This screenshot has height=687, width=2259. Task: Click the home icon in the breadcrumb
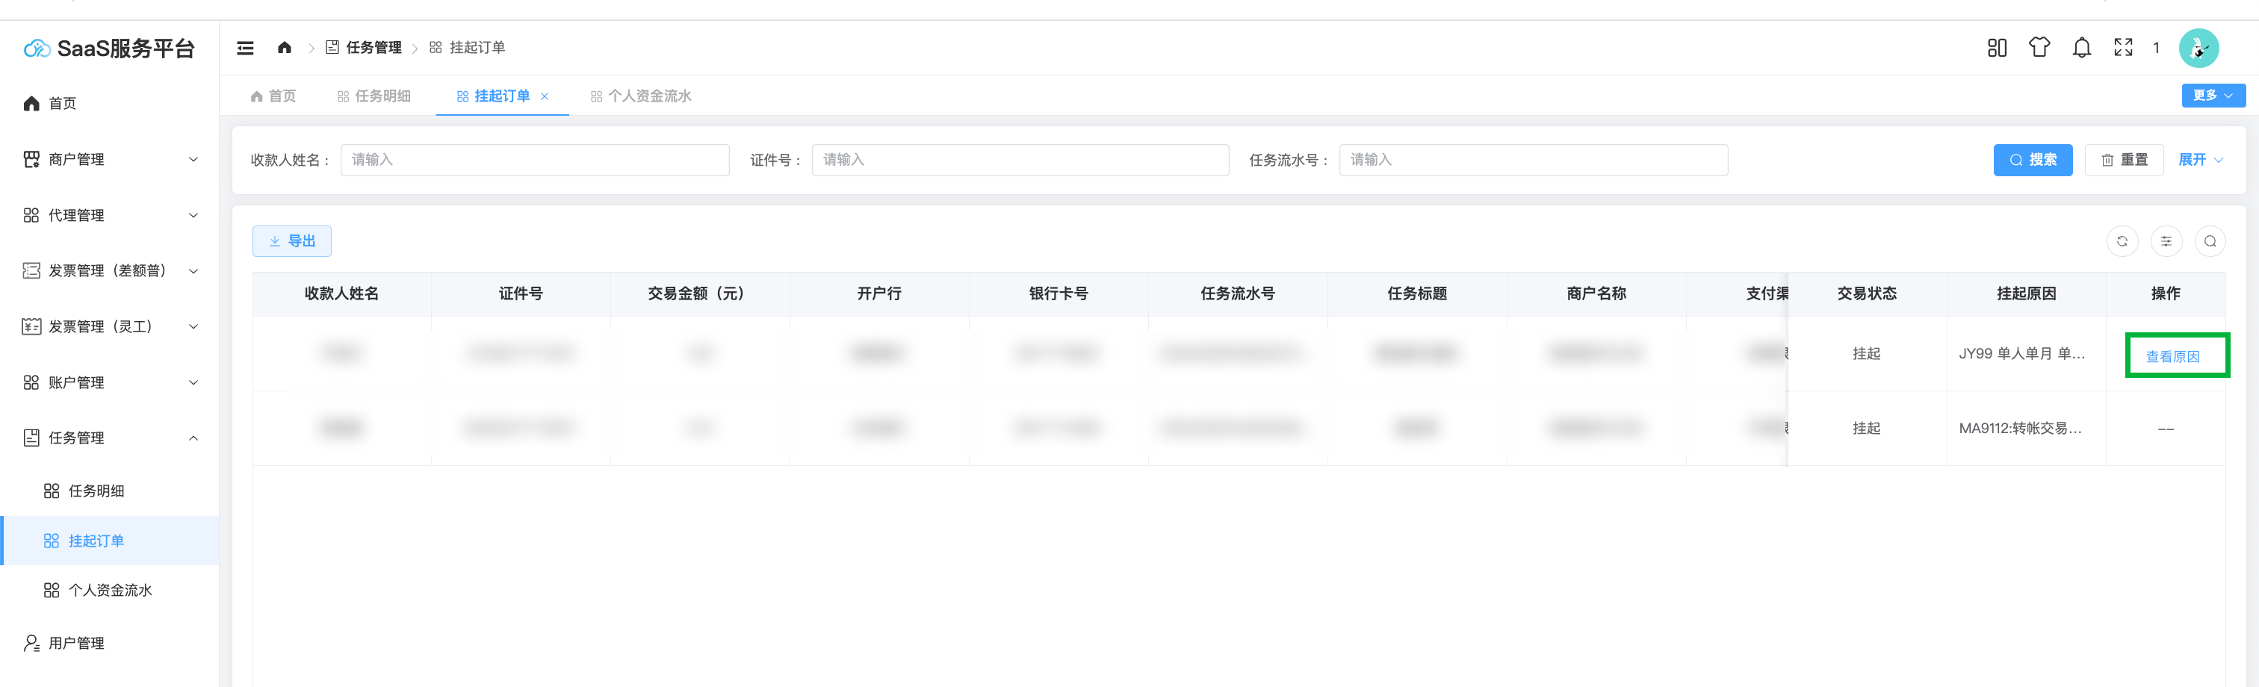click(x=284, y=49)
